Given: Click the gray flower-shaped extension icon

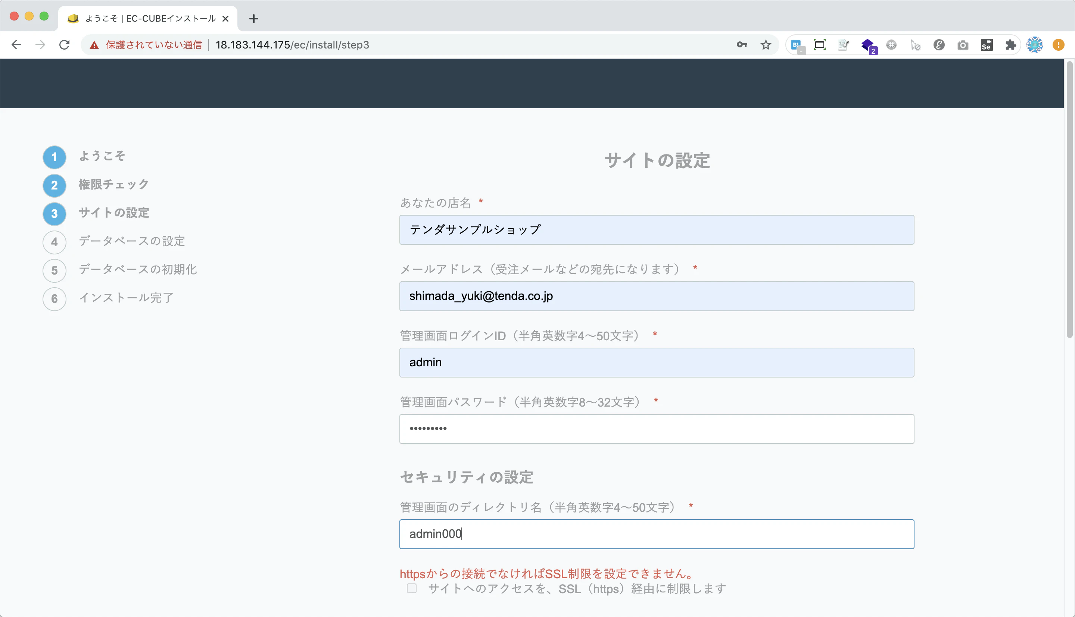Looking at the screenshot, I should pos(891,45).
